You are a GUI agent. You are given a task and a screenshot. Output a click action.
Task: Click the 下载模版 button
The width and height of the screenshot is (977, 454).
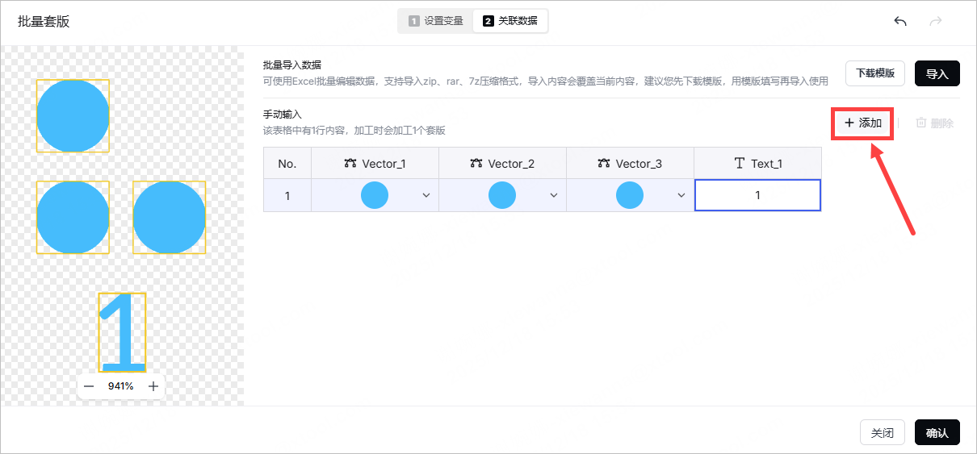875,73
